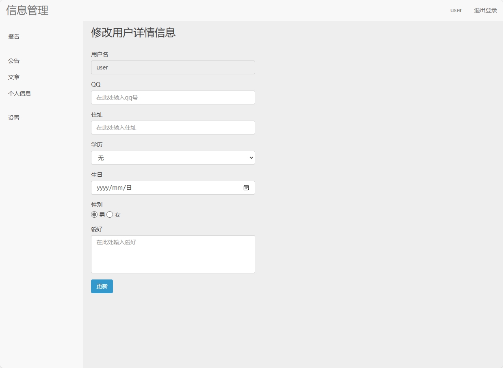503x368 pixels.
Task: Click 退出登录 to log out
Action: click(485, 10)
